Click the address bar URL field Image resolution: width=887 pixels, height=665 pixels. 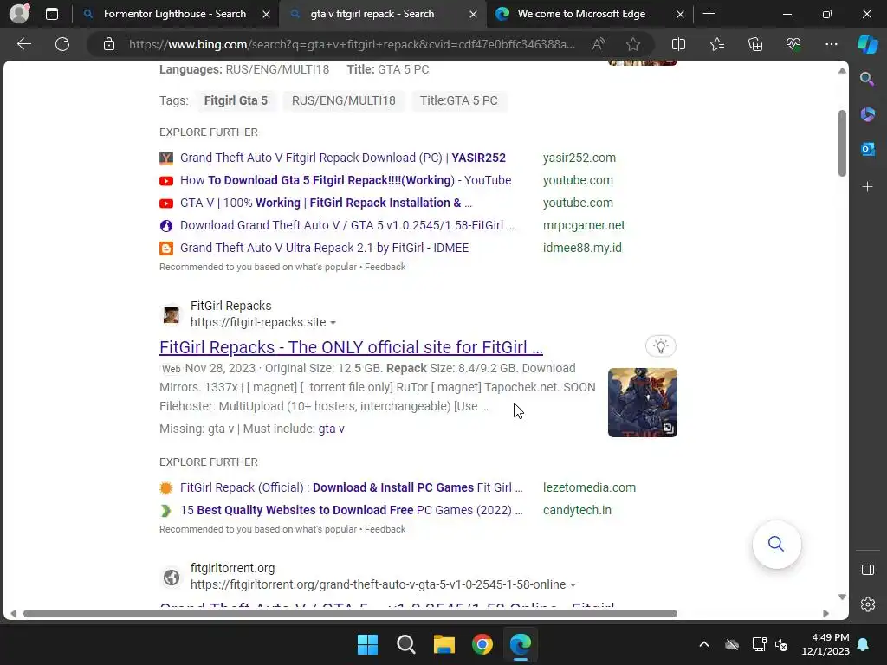(352, 44)
